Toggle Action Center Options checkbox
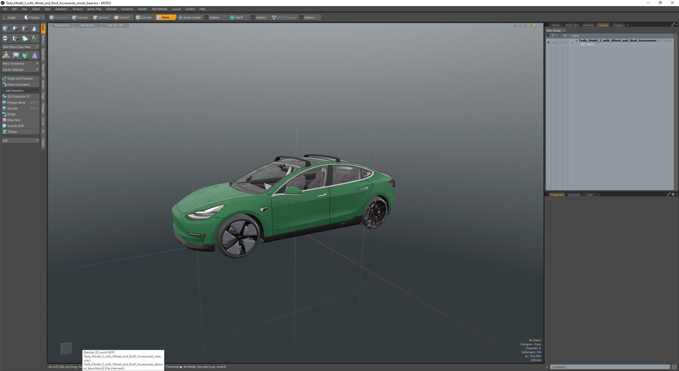 (x=206, y=17)
